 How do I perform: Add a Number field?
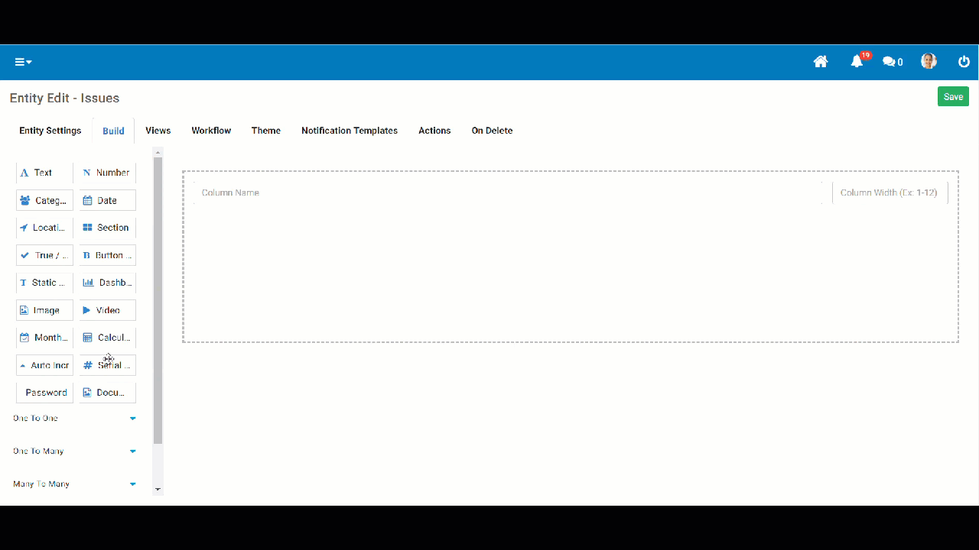(x=106, y=173)
